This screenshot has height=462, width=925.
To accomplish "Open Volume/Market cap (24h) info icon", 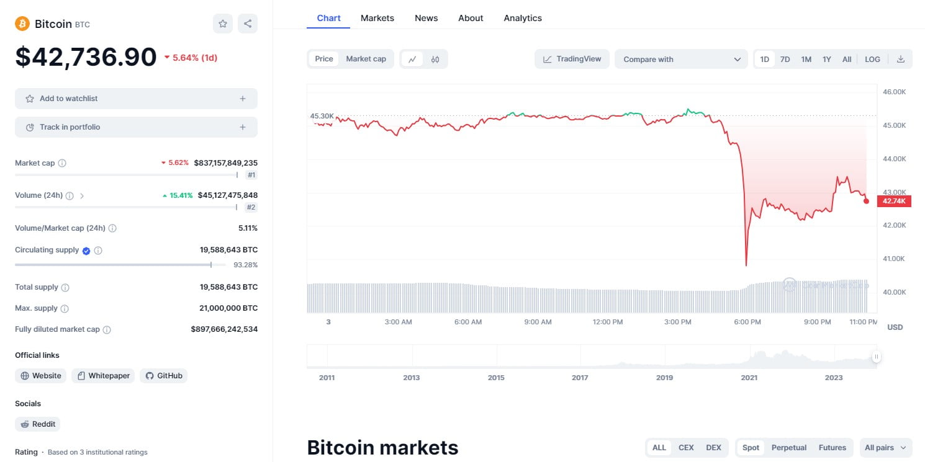I will [x=112, y=228].
